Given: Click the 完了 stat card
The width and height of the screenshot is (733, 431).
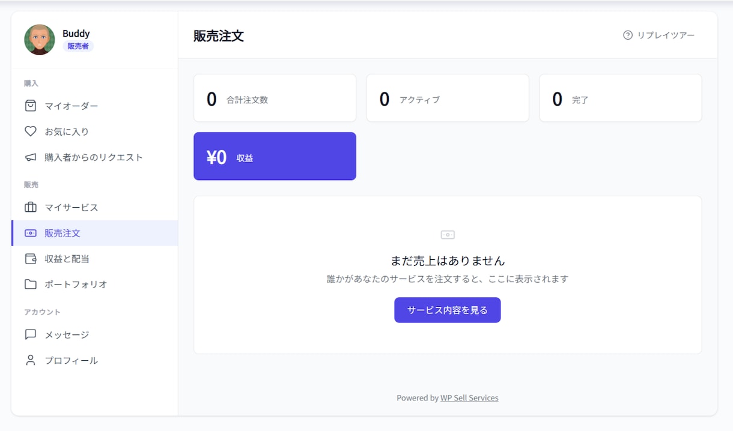Looking at the screenshot, I should click(x=621, y=98).
